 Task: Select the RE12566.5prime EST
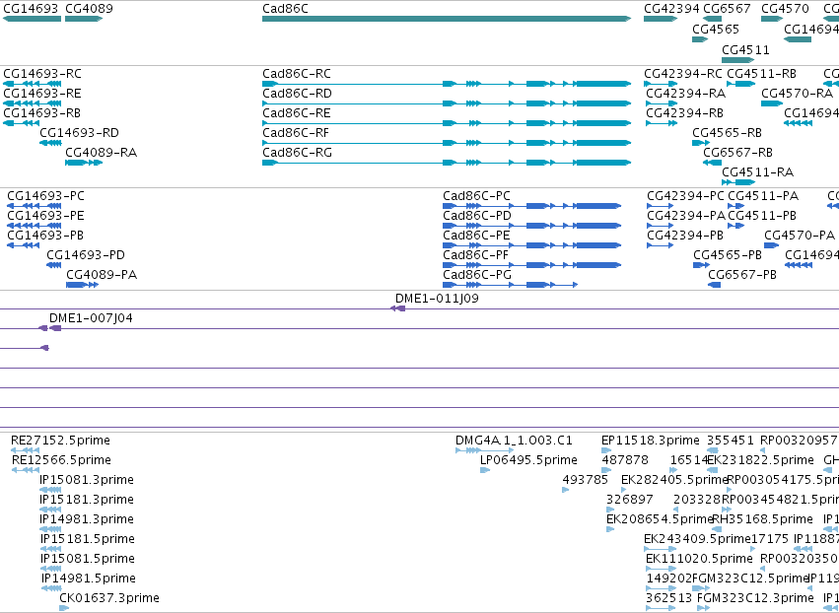26,470
